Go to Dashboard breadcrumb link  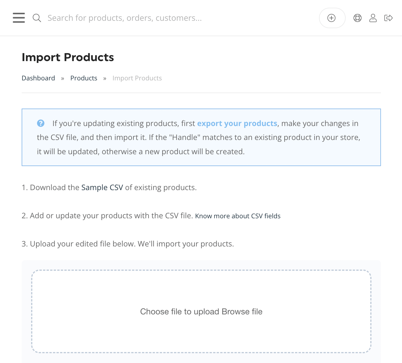pos(38,78)
